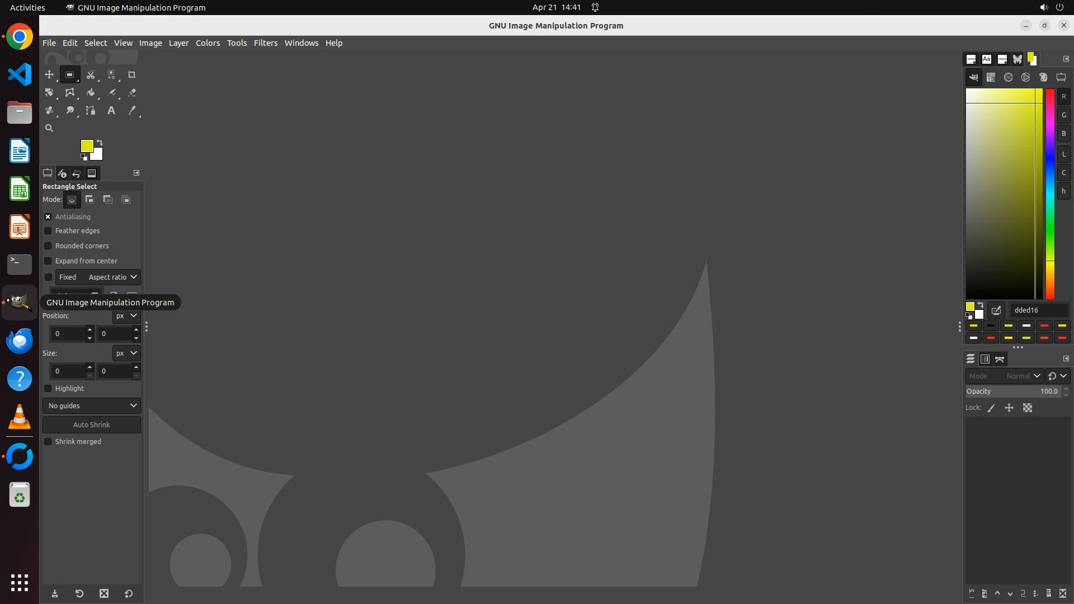Viewport: 1074px width, 604px height.
Task: Open the Filters menu
Action: pos(265,43)
